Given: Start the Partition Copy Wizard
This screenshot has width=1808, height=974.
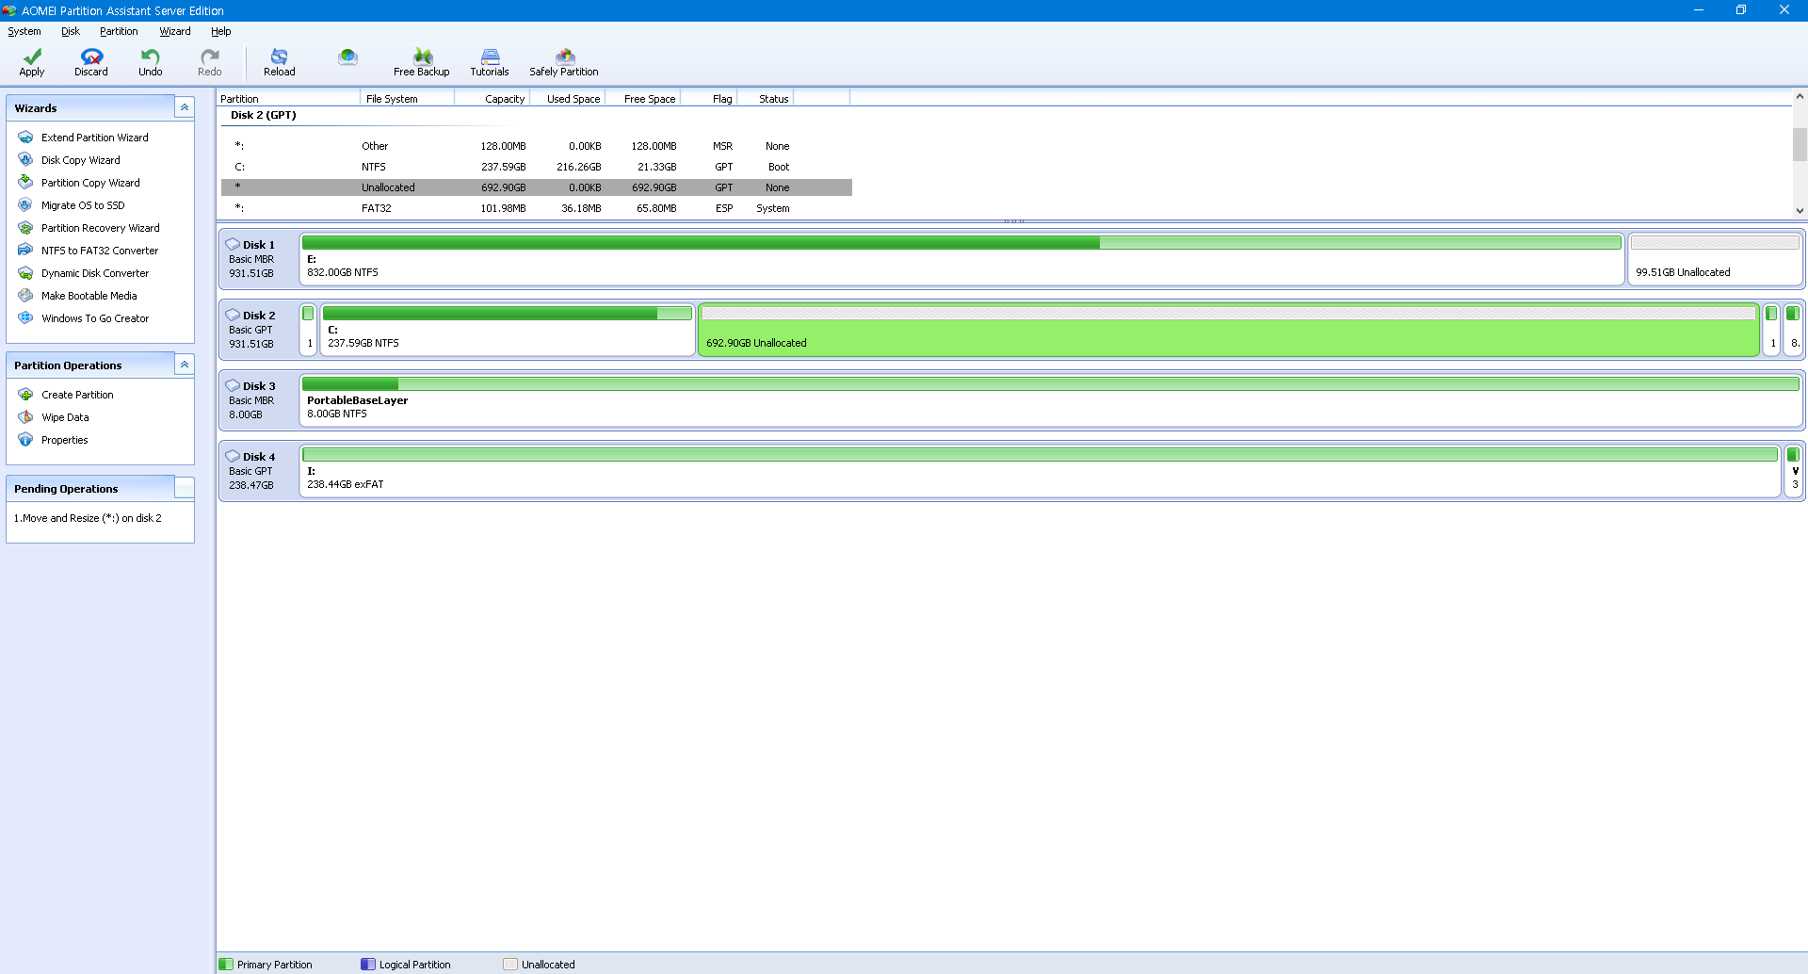Looking at the screenshot, I should coord(90,183).
